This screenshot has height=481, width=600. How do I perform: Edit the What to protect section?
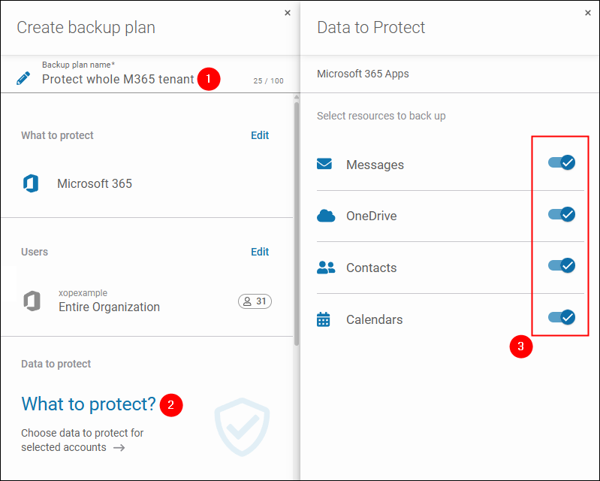(x=260, y=135)
